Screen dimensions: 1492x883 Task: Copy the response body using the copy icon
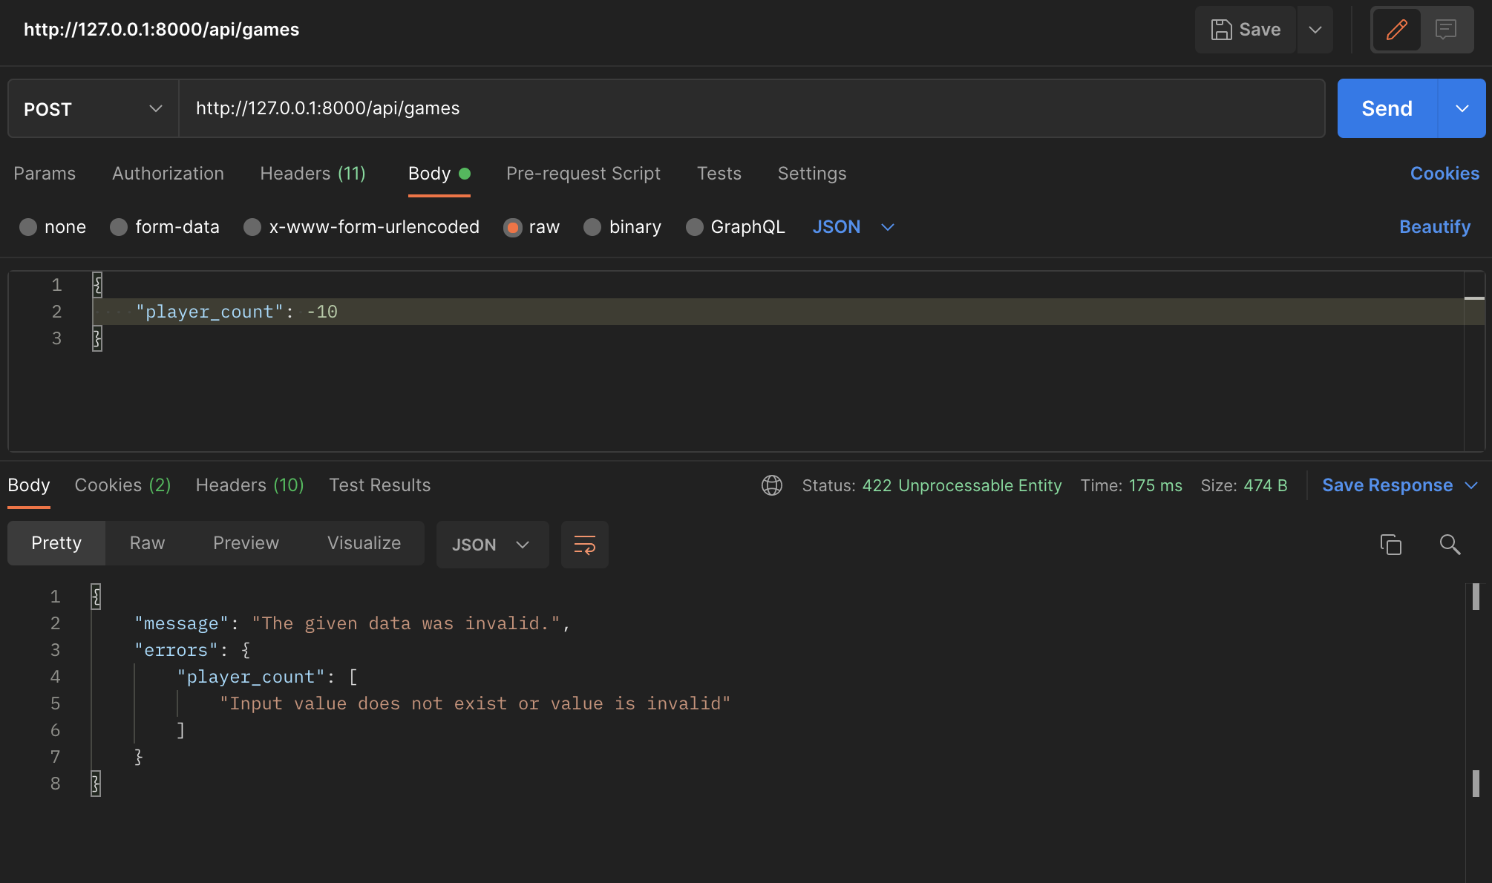(1391, 544)
